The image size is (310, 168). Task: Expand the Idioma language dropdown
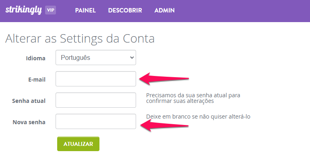pos(96,57)
